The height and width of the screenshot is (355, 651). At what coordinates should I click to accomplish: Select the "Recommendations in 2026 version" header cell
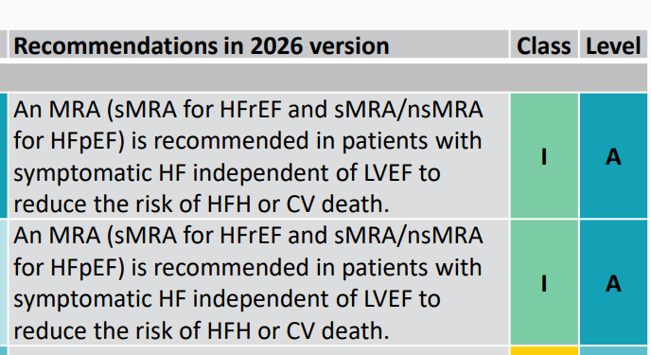[258, 44]
